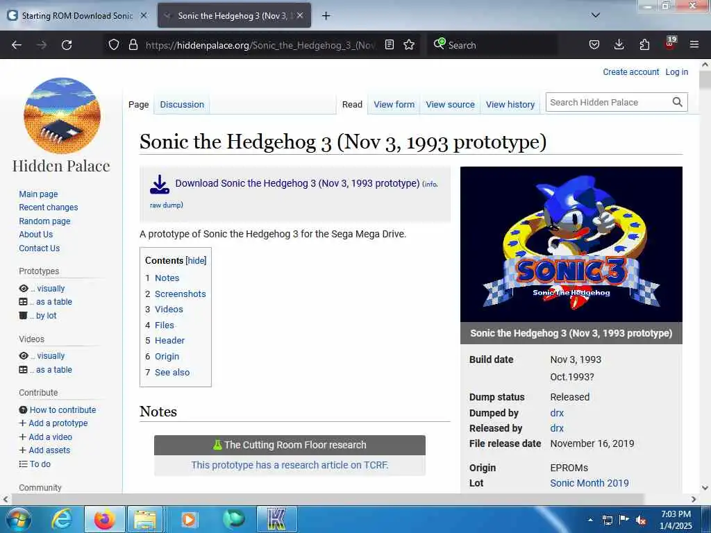Click the muted volume tray icon
The image size is (711, 533).
click(641, 521)
